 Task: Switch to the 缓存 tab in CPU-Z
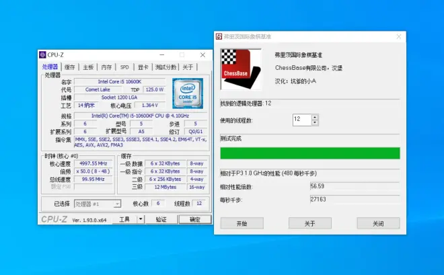pyautogui.click(x=70, y=67)
